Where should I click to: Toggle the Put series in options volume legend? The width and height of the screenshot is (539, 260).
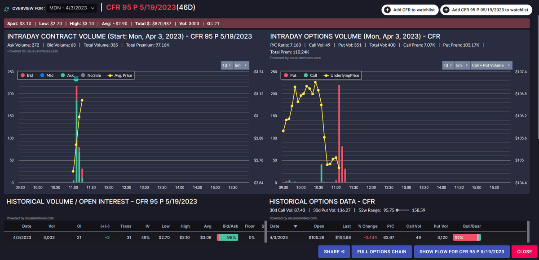285,75
